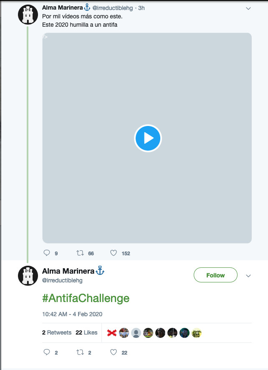Follow Alma Marinera
268x370 pixels.
pos(215,275)
